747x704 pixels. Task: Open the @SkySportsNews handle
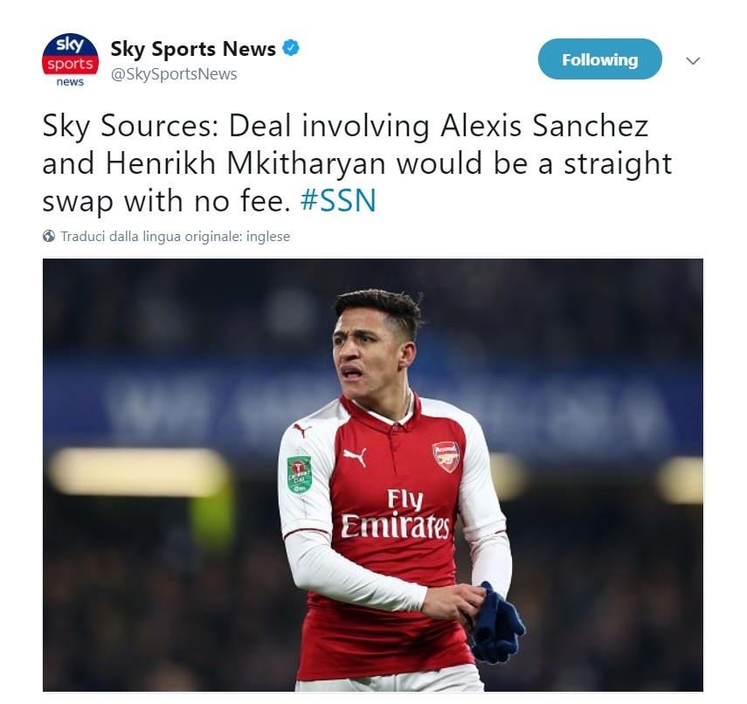174,74
